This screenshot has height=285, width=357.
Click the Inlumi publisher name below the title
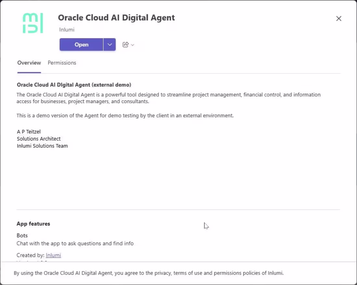tap(67, 29)
